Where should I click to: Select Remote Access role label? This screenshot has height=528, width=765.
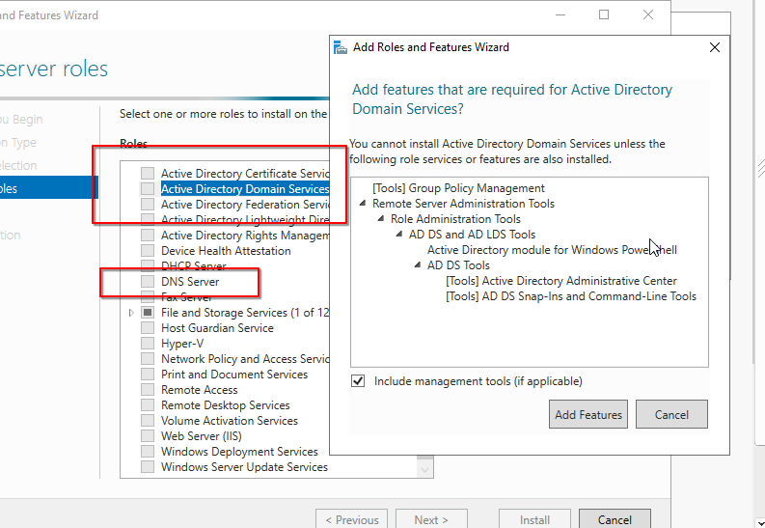click(200, 389)
